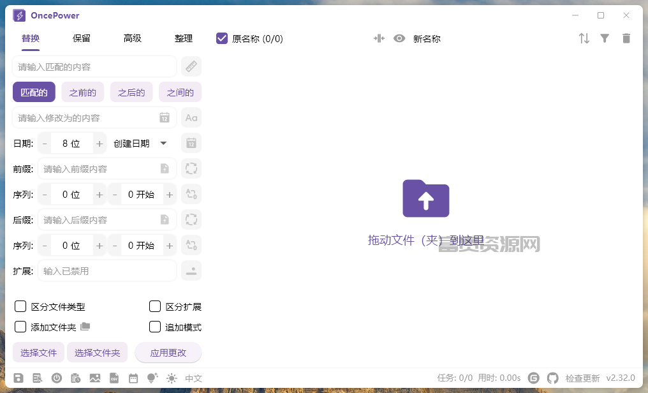Click the v2.32.0 version label
Viewport: 648px width, 393px height.
(x=621, y=378)
